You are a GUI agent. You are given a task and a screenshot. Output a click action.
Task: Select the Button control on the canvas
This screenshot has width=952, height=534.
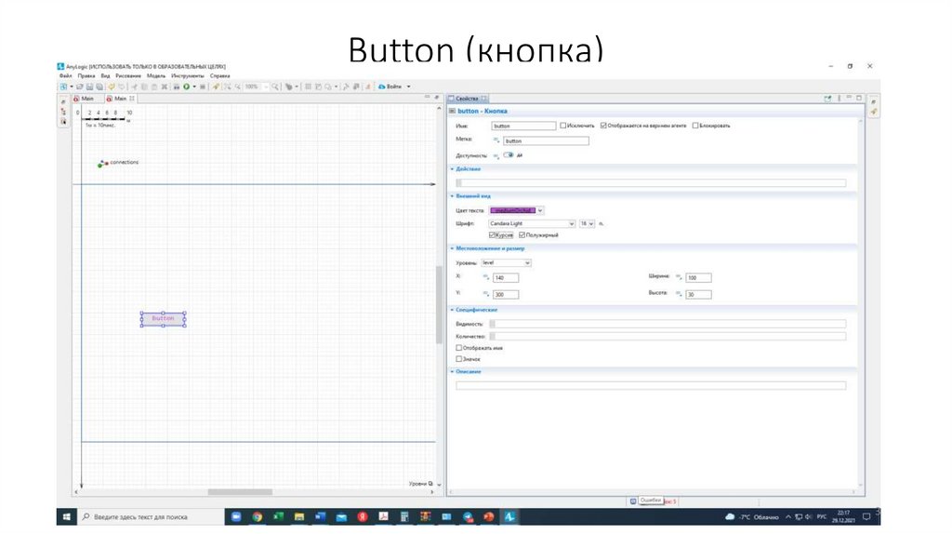pos(163,319)
